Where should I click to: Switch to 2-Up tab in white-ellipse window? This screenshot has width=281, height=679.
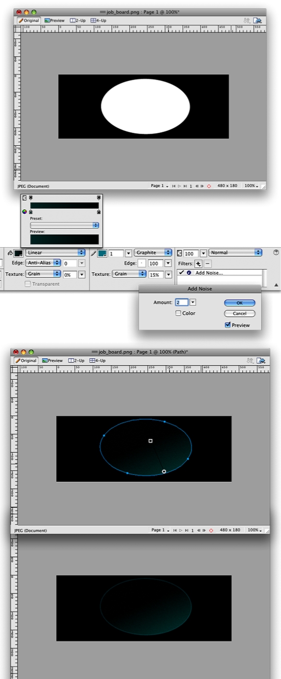[77, 20]
